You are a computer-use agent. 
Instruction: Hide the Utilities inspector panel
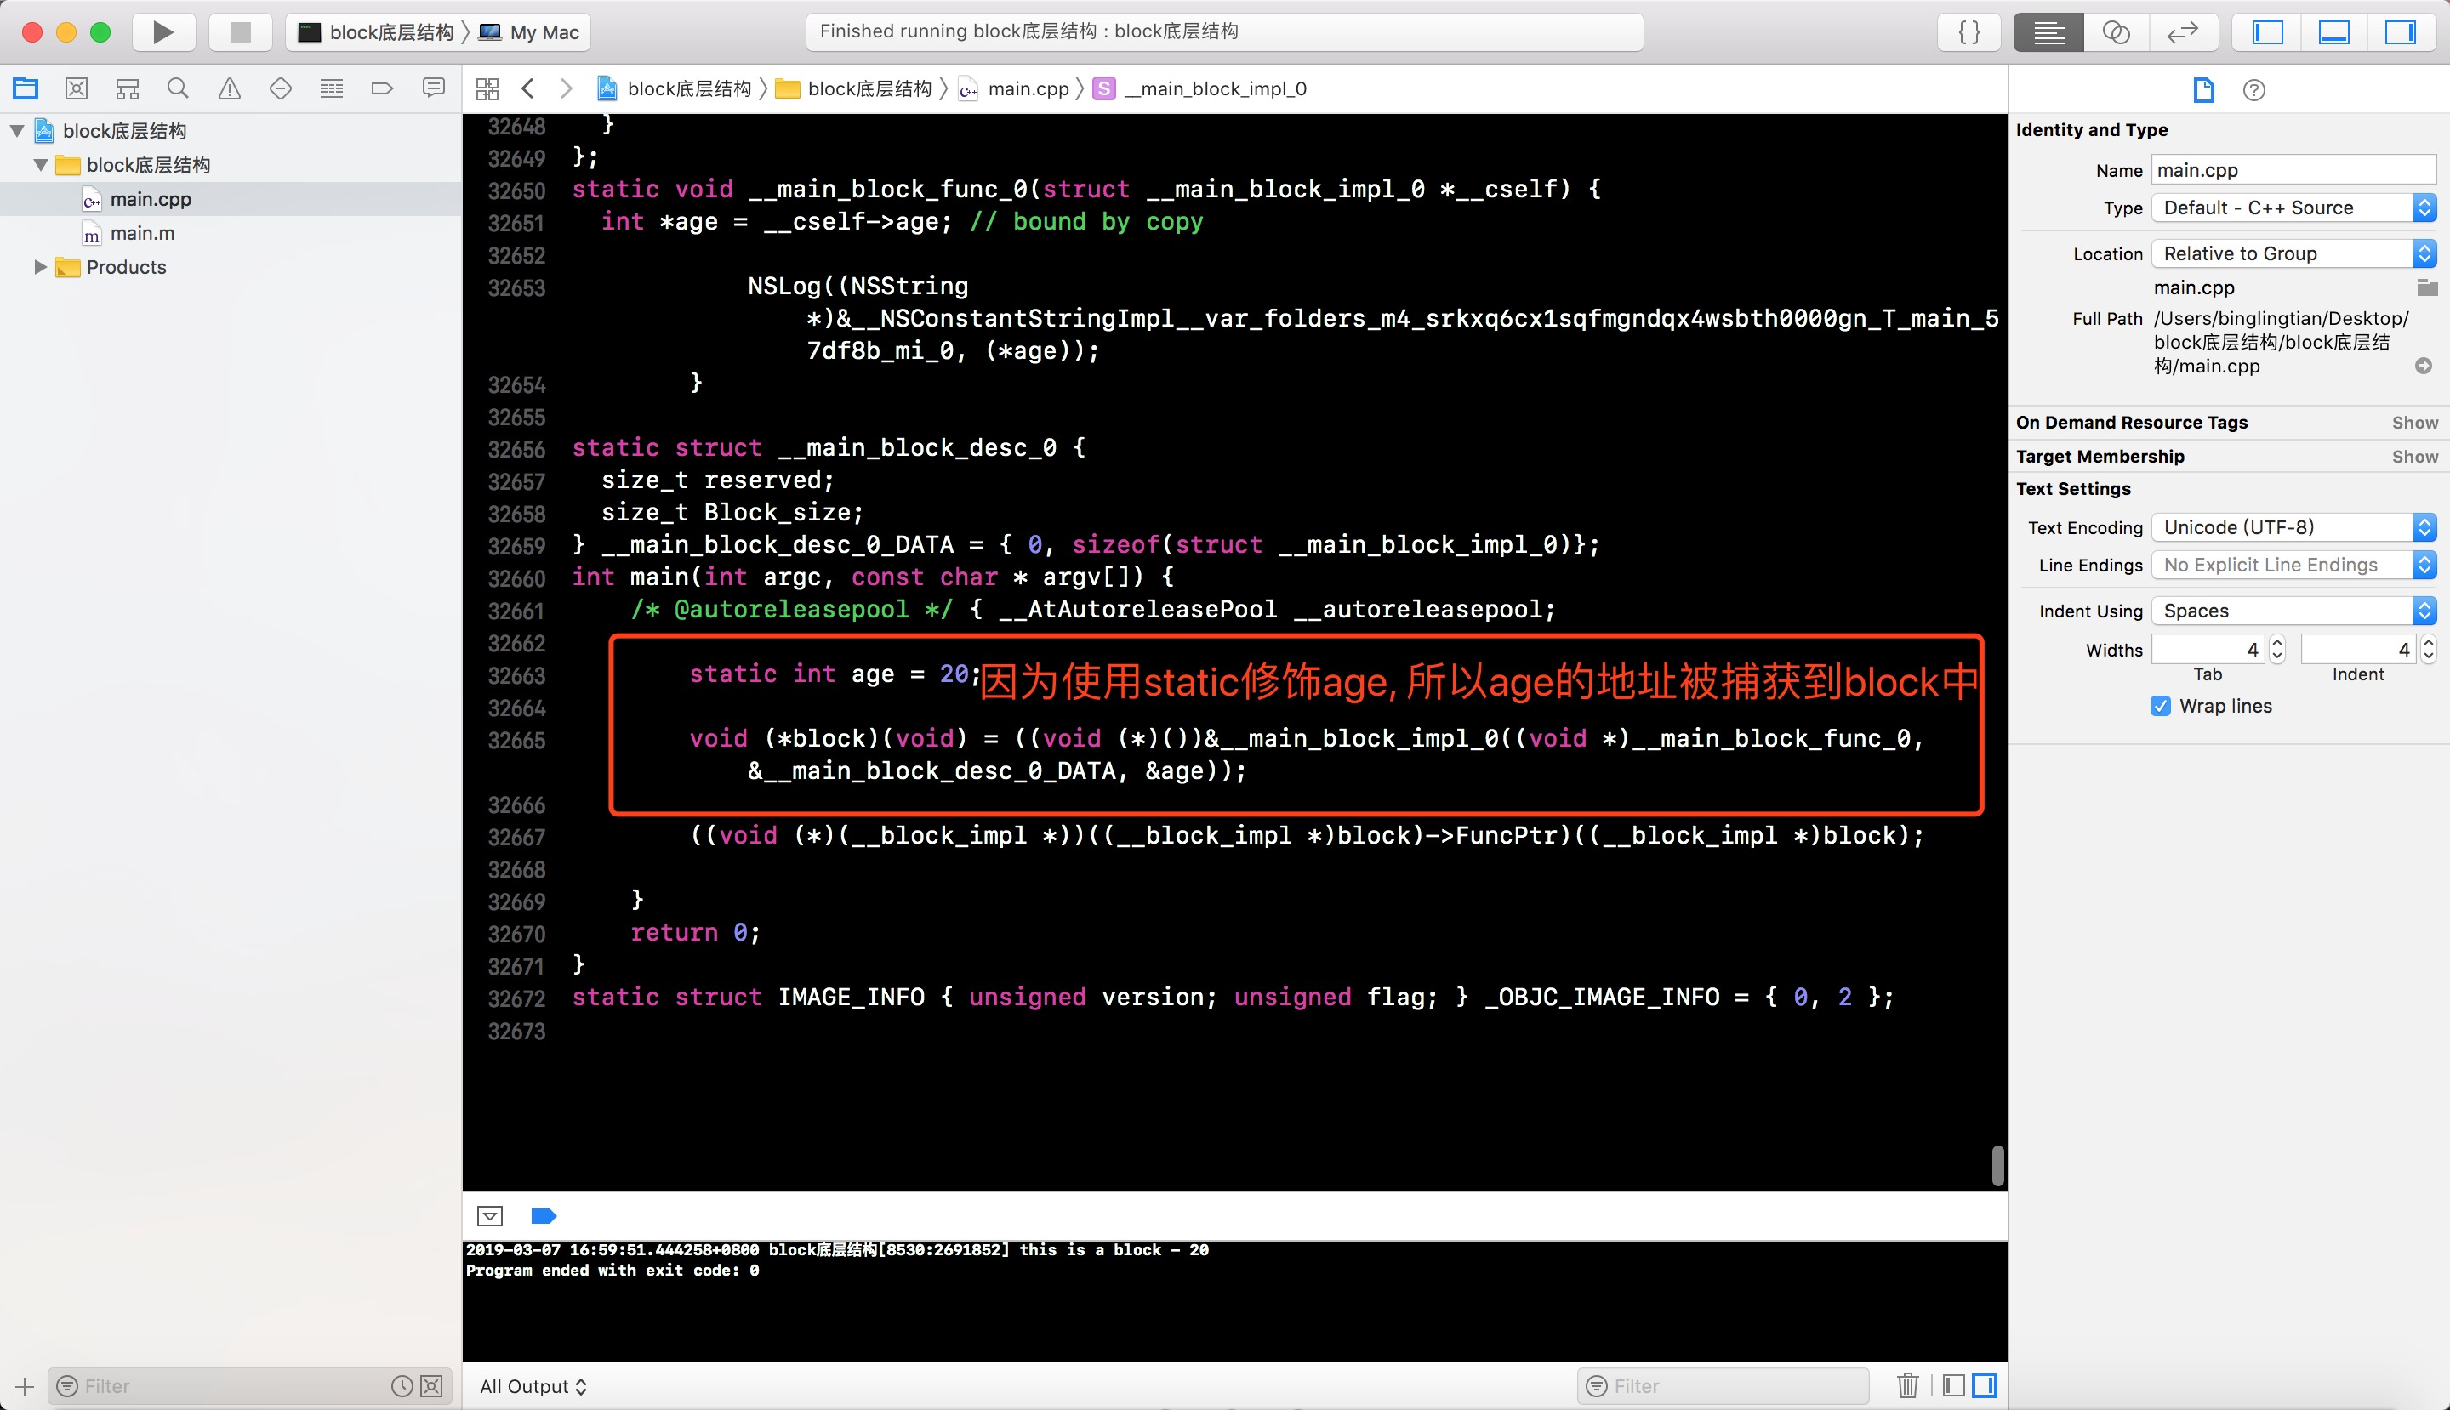pos(2399,32)
